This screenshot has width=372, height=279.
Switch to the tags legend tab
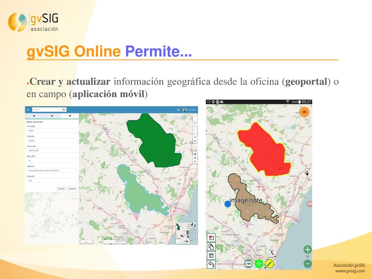coord(52,116)
